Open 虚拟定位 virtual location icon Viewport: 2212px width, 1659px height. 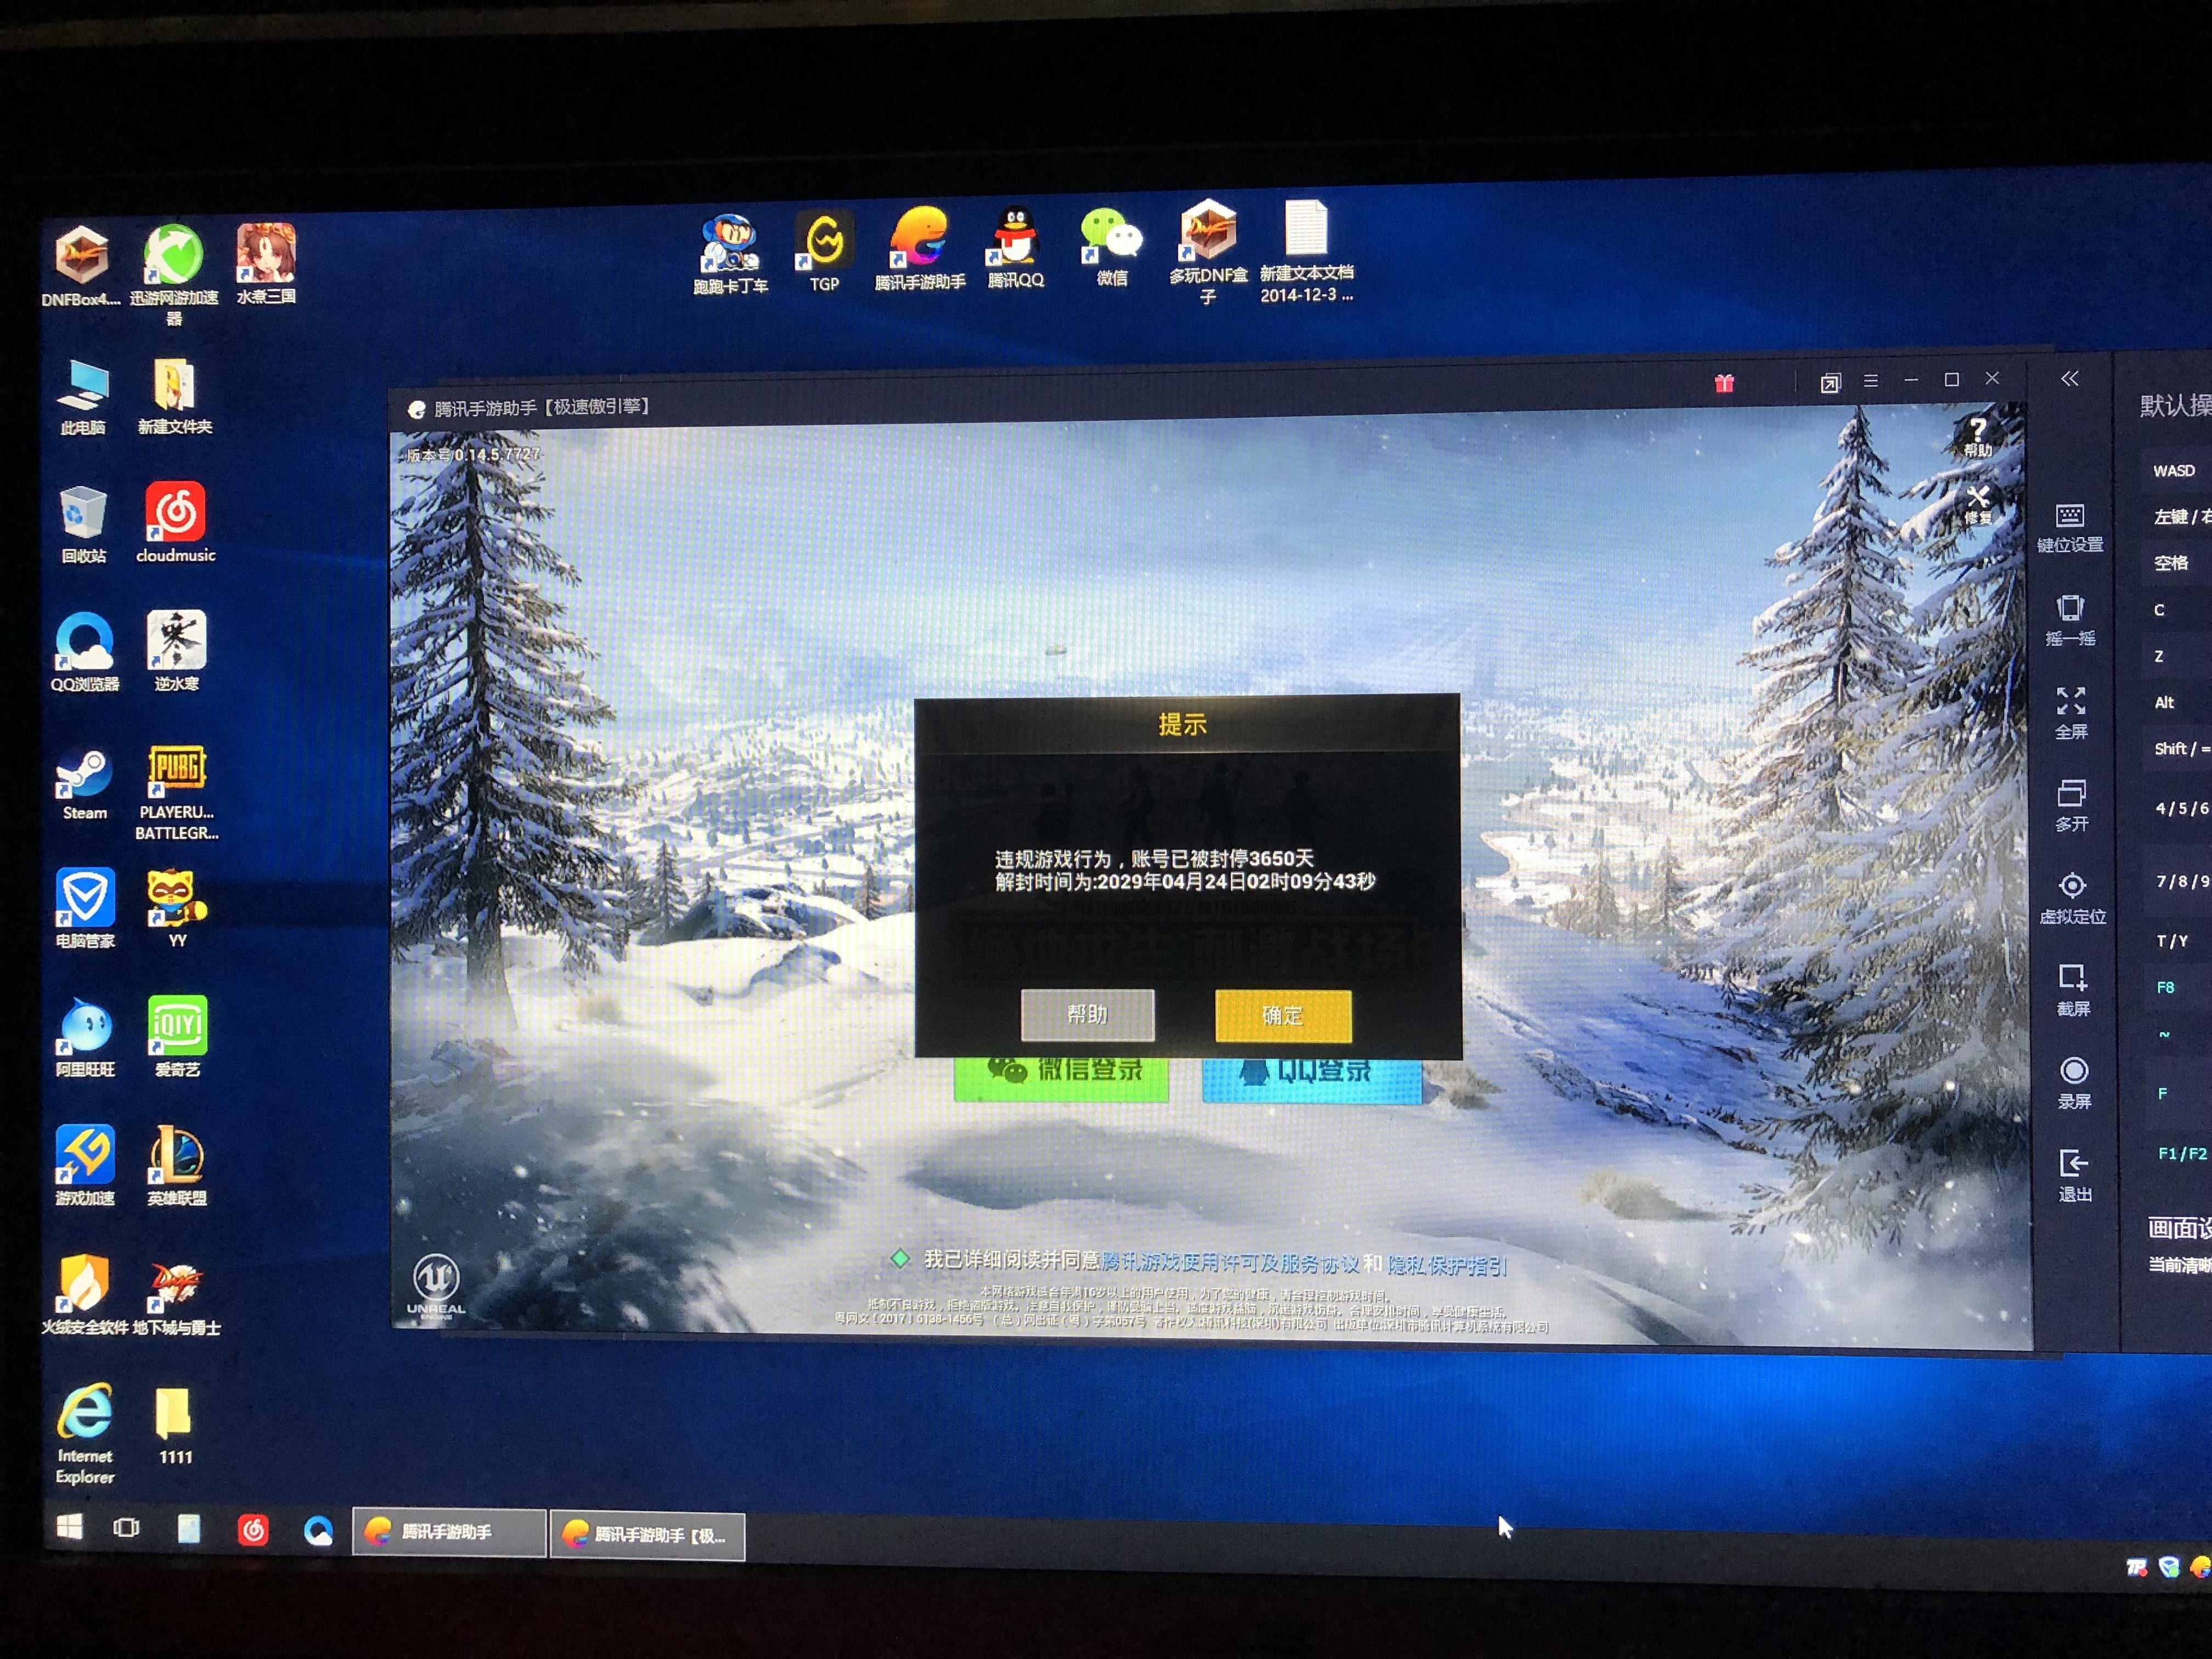[2073, 898]
